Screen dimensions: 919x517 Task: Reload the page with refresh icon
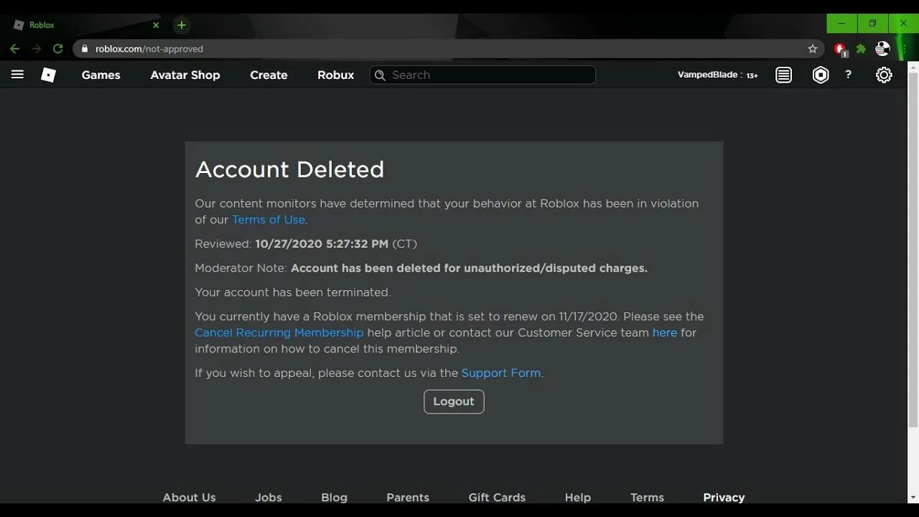pyautogui.click(x=58, y=49)
